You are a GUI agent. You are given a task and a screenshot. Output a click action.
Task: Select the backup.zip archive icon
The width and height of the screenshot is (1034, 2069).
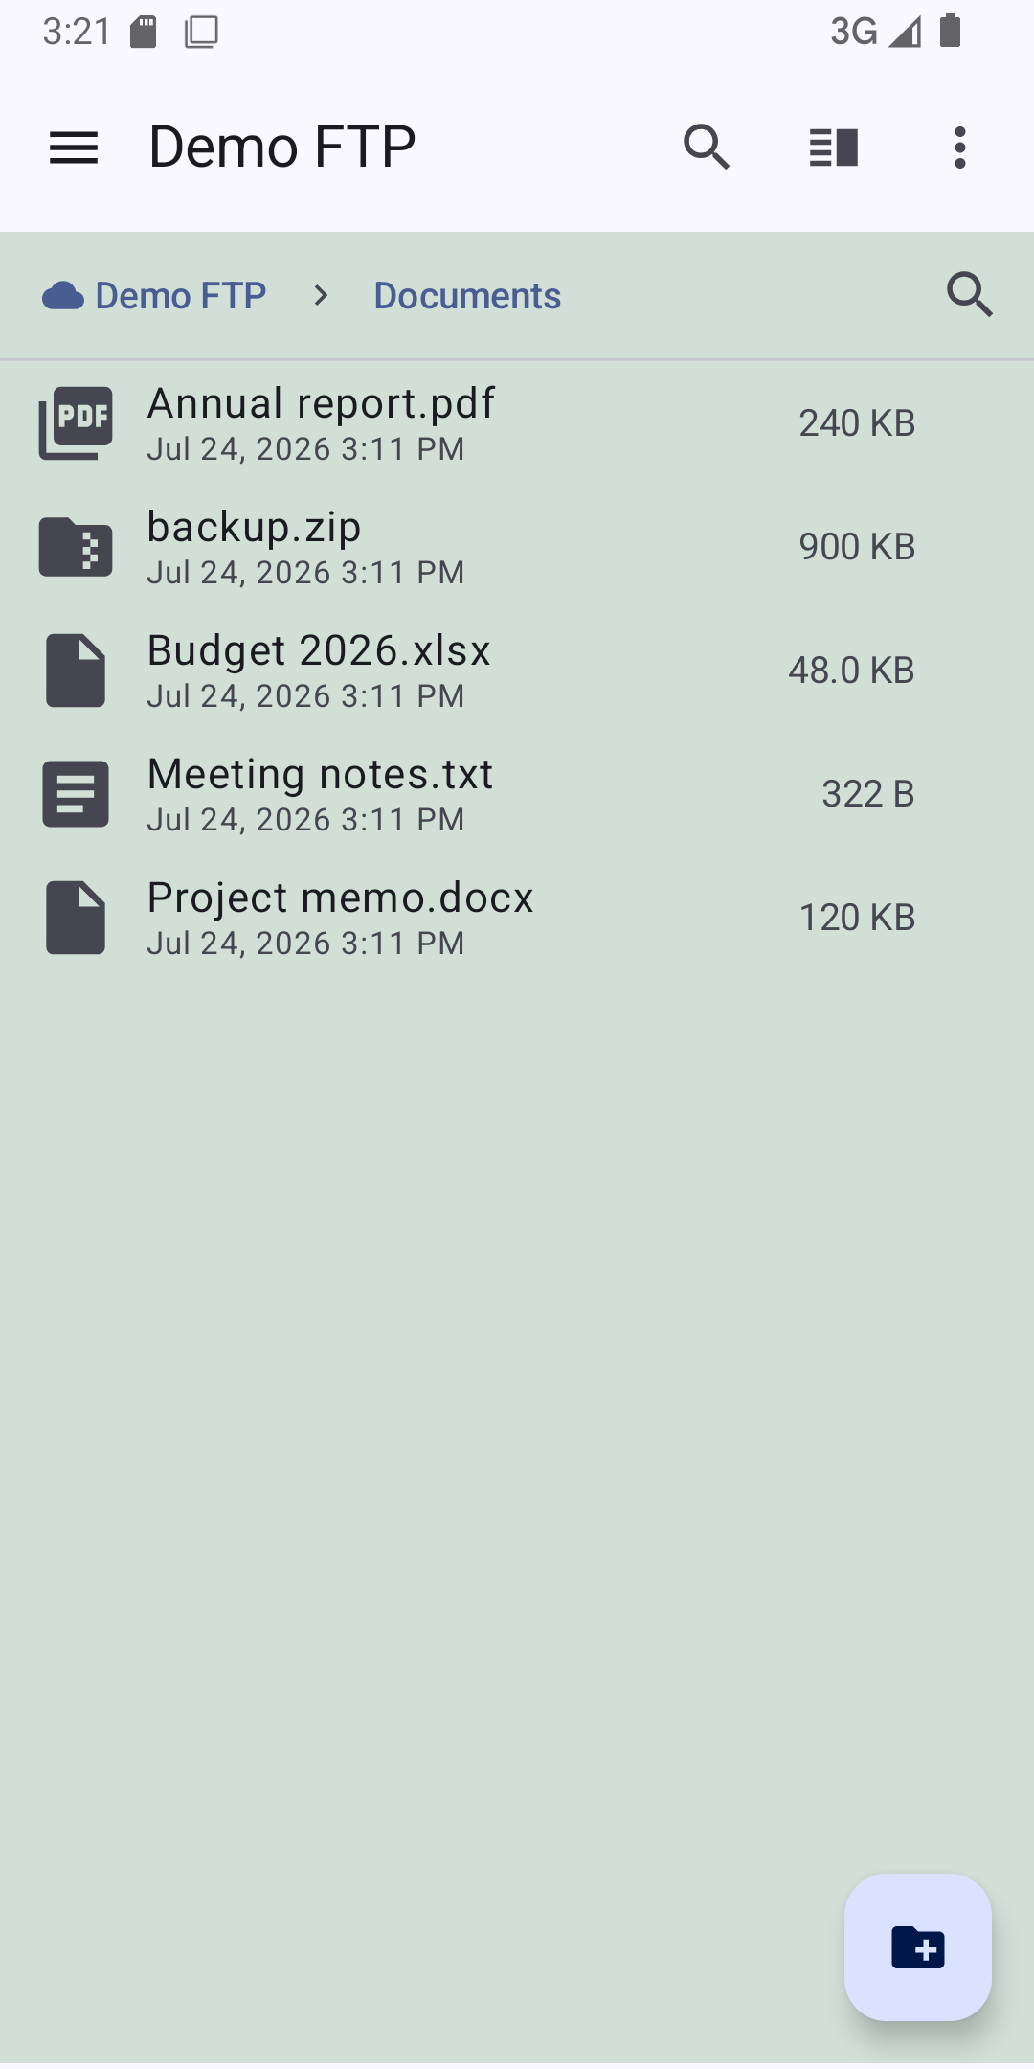click(x=76, y=547)
